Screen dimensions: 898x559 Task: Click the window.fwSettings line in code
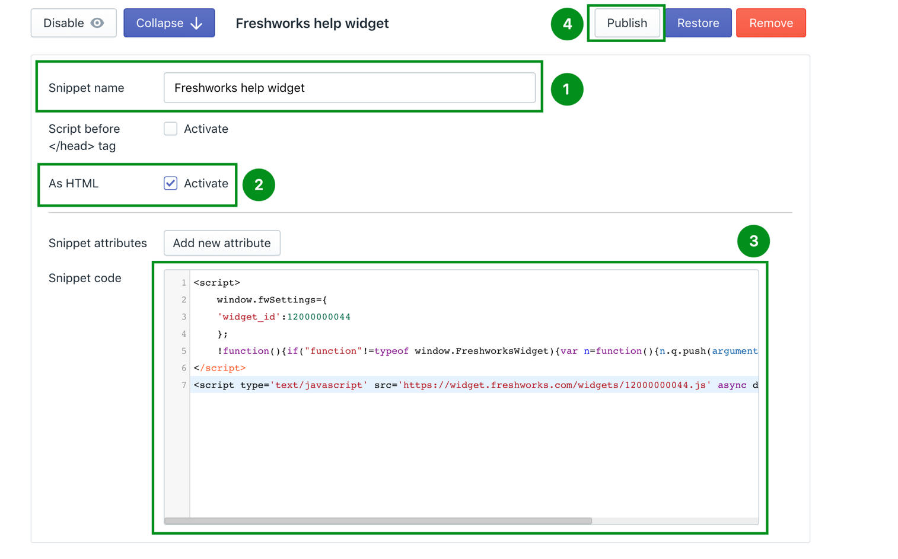(x=272, y=300)
